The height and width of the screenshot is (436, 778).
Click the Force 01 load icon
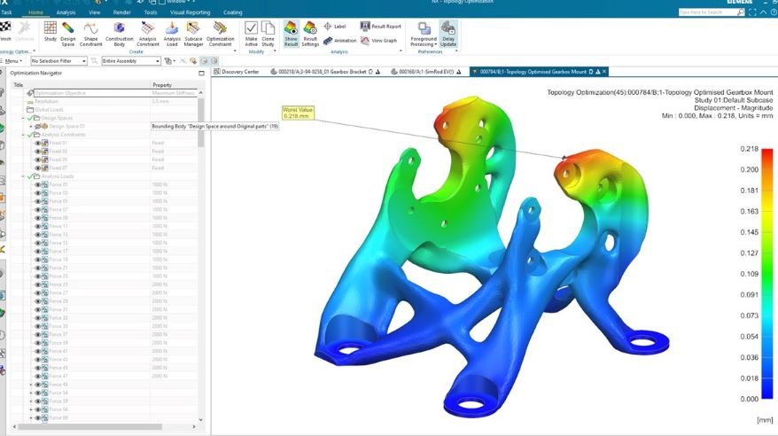pyautogui.click(x=45, y=184)
